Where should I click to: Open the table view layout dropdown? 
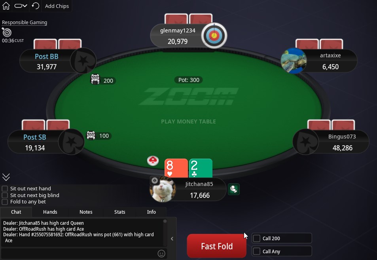click(x=21, y=6)
